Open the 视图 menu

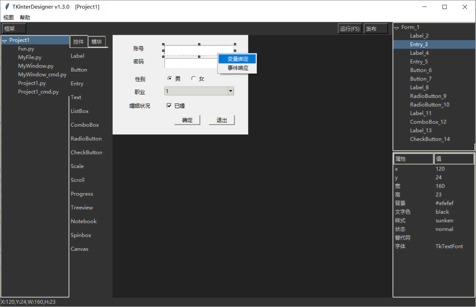click(8, 18)
